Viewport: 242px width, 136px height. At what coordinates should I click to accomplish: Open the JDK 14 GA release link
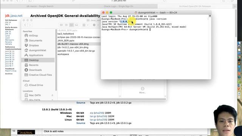tap(8, 22)
